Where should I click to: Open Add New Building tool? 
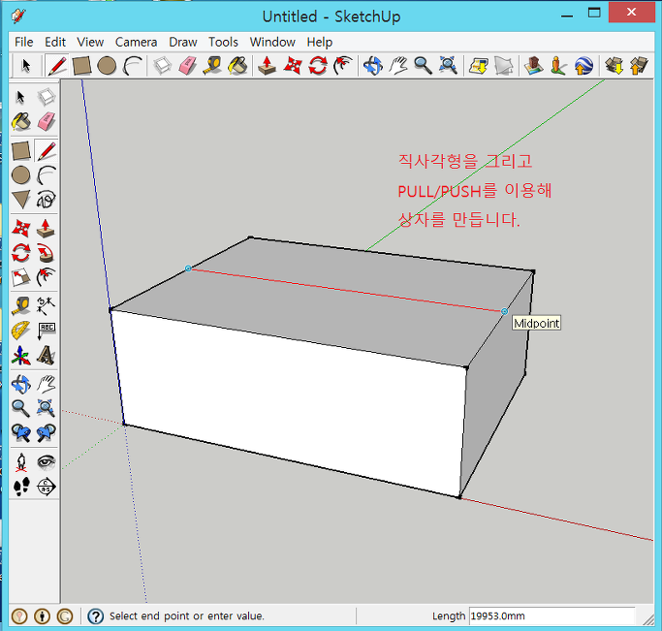point(534,66)
